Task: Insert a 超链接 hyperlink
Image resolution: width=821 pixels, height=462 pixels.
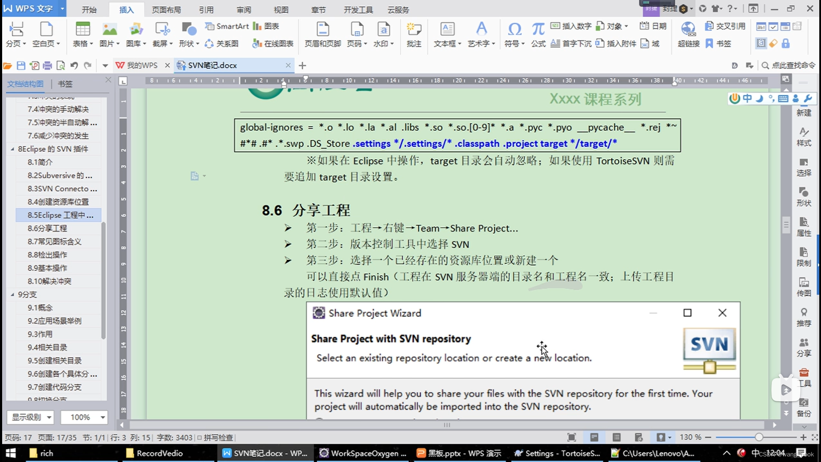Action: (x=688, y=34)
